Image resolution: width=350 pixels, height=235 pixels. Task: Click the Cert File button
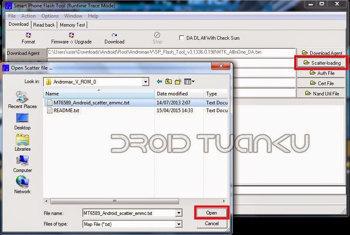(x=322, y=83)
